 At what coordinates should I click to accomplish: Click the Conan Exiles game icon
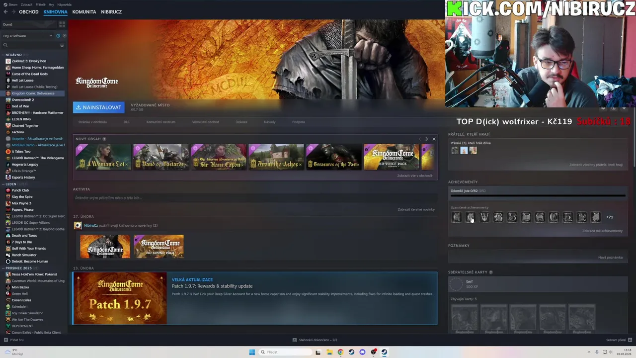pyautogui.click(x=8, y=300)
